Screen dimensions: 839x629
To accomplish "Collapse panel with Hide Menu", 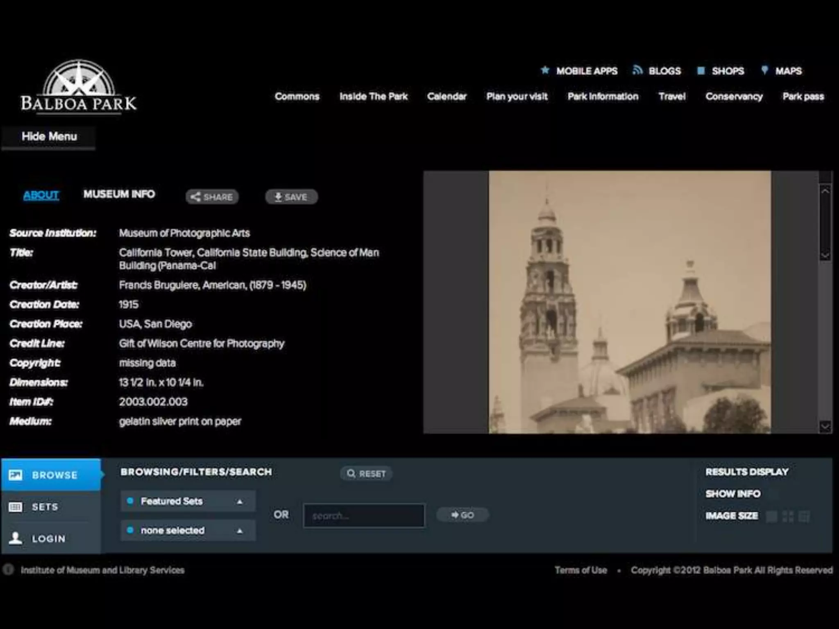I will 49,137.
